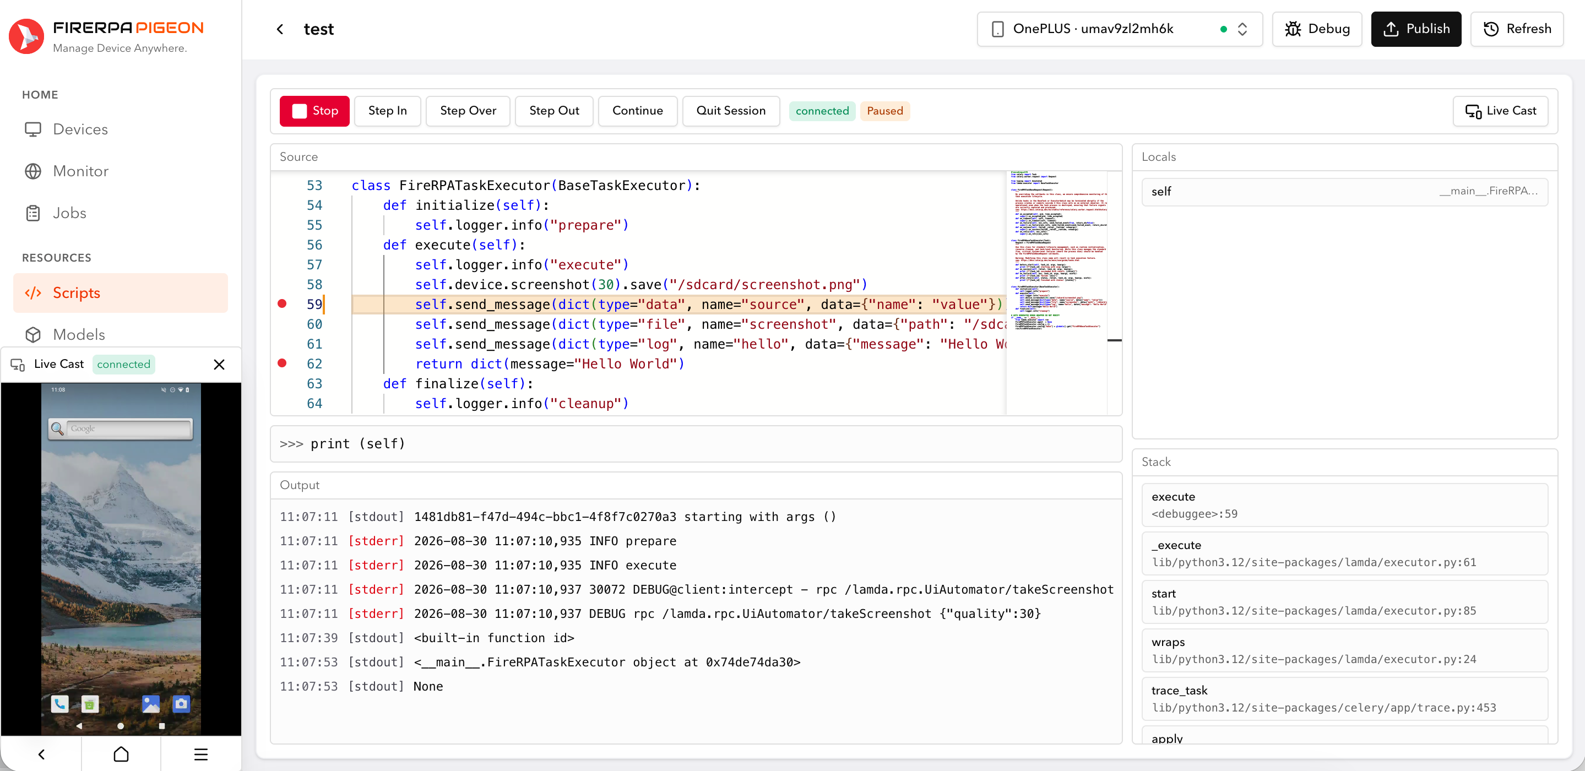
Task: Click line number 58 in the gutter
Action: [314, 284]
